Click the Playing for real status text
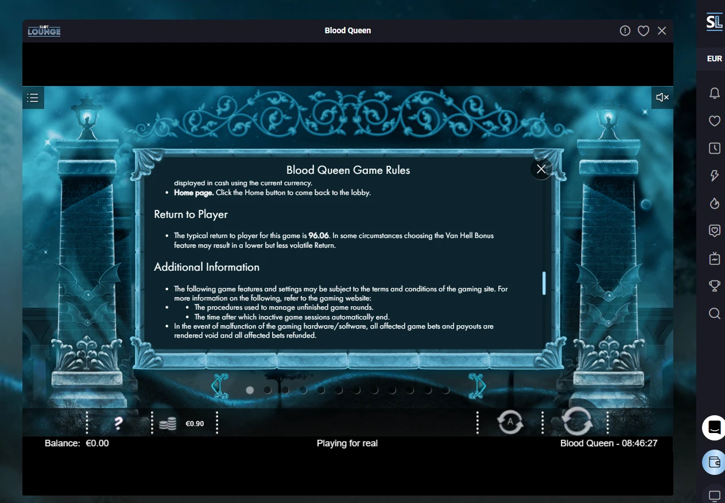725x503 pixels. [347, 443]
